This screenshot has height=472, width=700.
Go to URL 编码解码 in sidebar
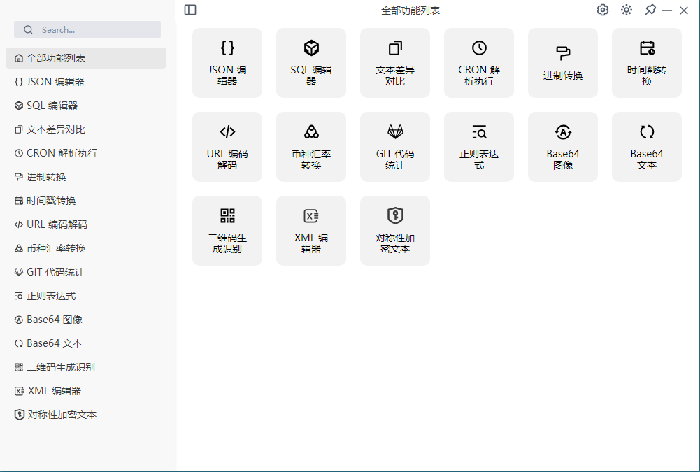click(x=56, y=224)
